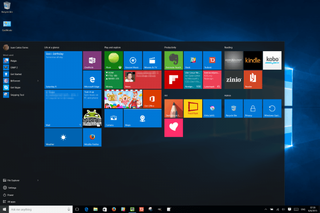
Task: Open the Maps tile
Action: click(142, 118)
